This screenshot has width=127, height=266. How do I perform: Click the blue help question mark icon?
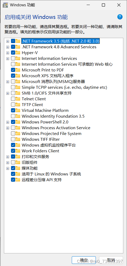click(120, 17)
